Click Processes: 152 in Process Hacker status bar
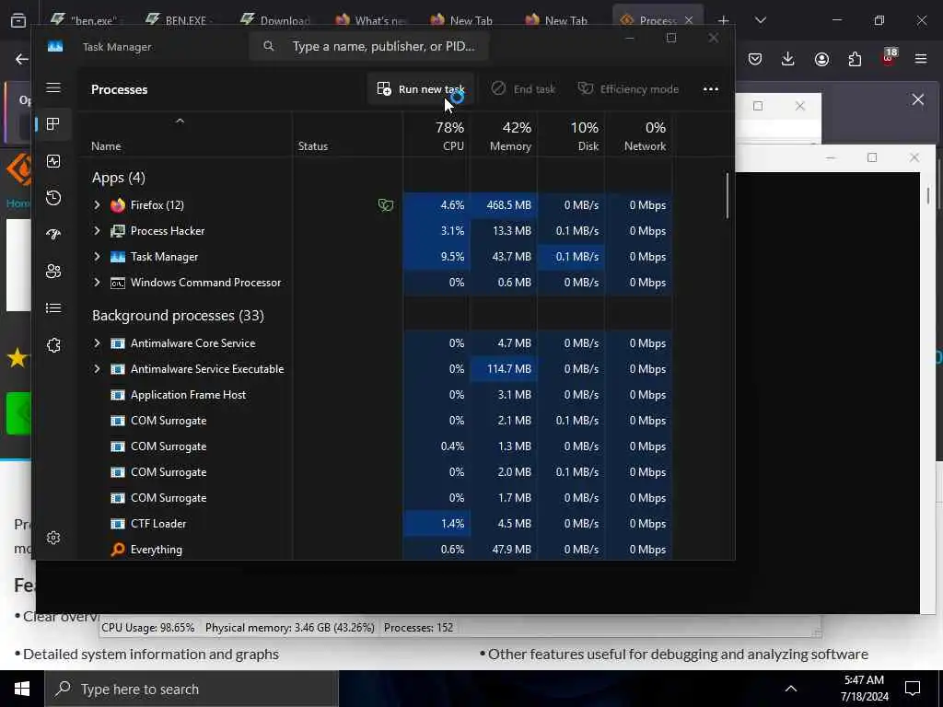Viewport: 943px width, 707px height. point(419,628)
